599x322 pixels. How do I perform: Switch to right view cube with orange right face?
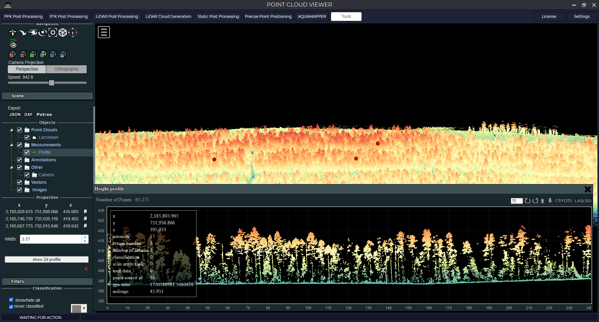click(x=23, y=55)
